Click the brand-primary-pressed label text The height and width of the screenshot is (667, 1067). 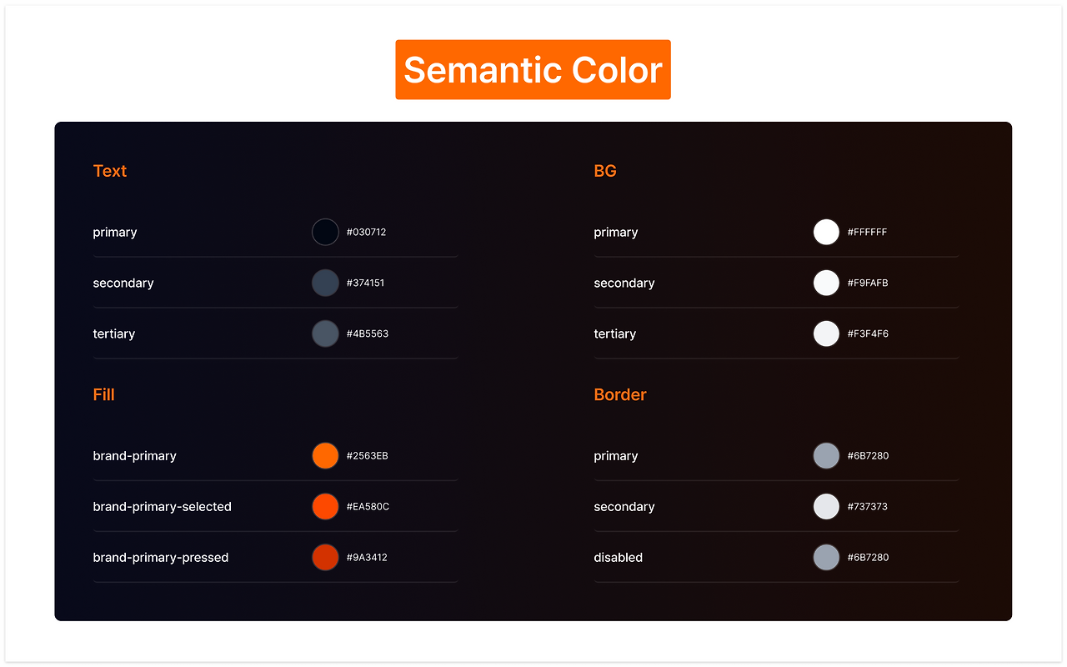161,558
